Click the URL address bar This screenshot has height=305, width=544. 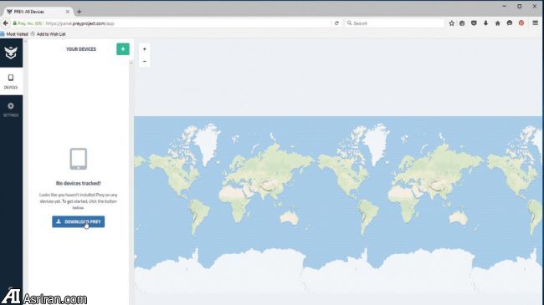pyautogui.click(x=187, y=23)
